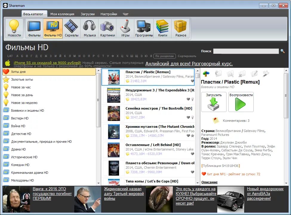Select Хроники мутантов movie entry
This screenshot has width=291, height=215.
(148, 132)
